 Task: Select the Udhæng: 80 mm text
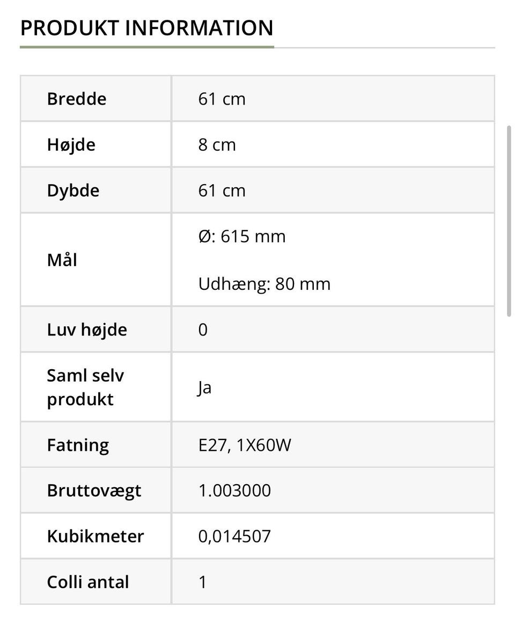pos(264,284)
